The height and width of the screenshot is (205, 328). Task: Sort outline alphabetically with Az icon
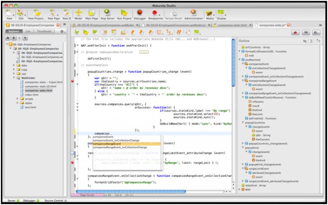pyautogui.click(x=305, y=41)
